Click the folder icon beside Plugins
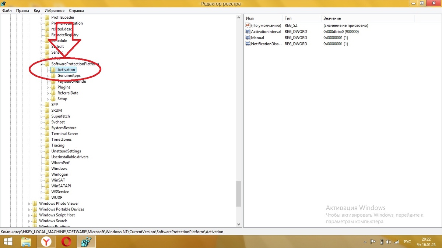 tap(53, 87)
